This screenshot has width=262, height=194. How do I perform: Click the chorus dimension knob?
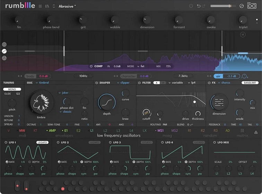[219, 103]
